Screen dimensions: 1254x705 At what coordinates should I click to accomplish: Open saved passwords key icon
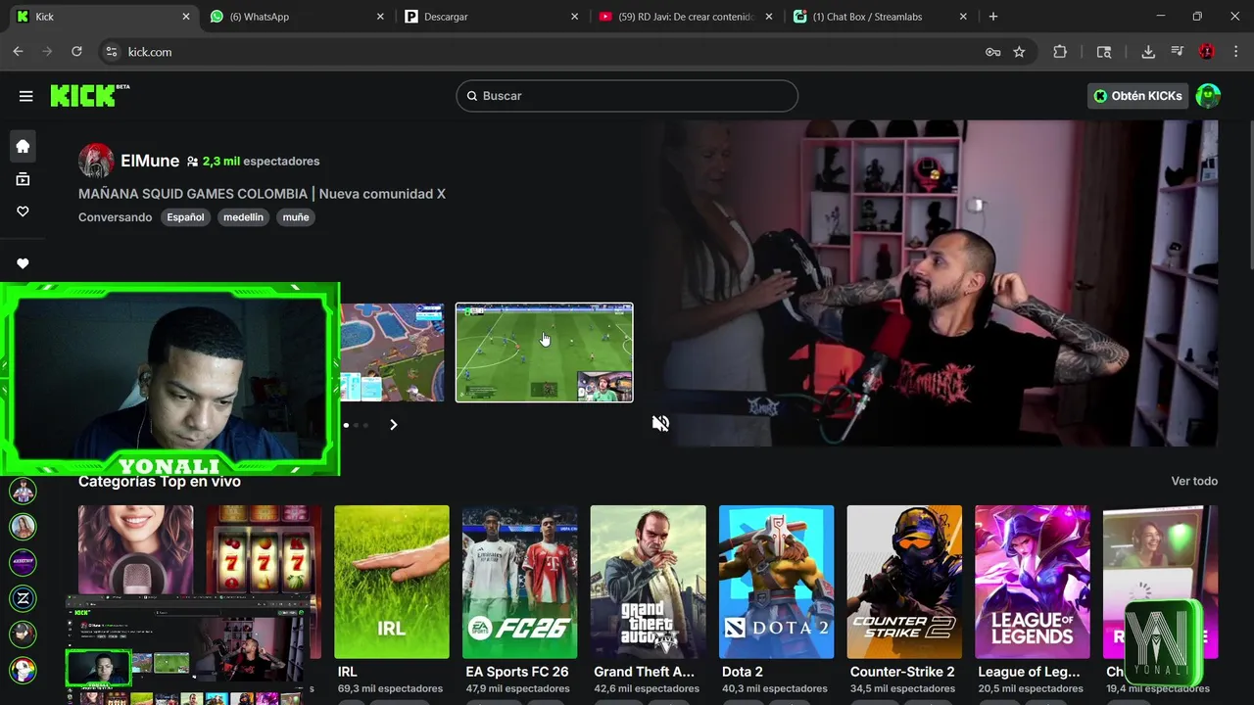992,52
